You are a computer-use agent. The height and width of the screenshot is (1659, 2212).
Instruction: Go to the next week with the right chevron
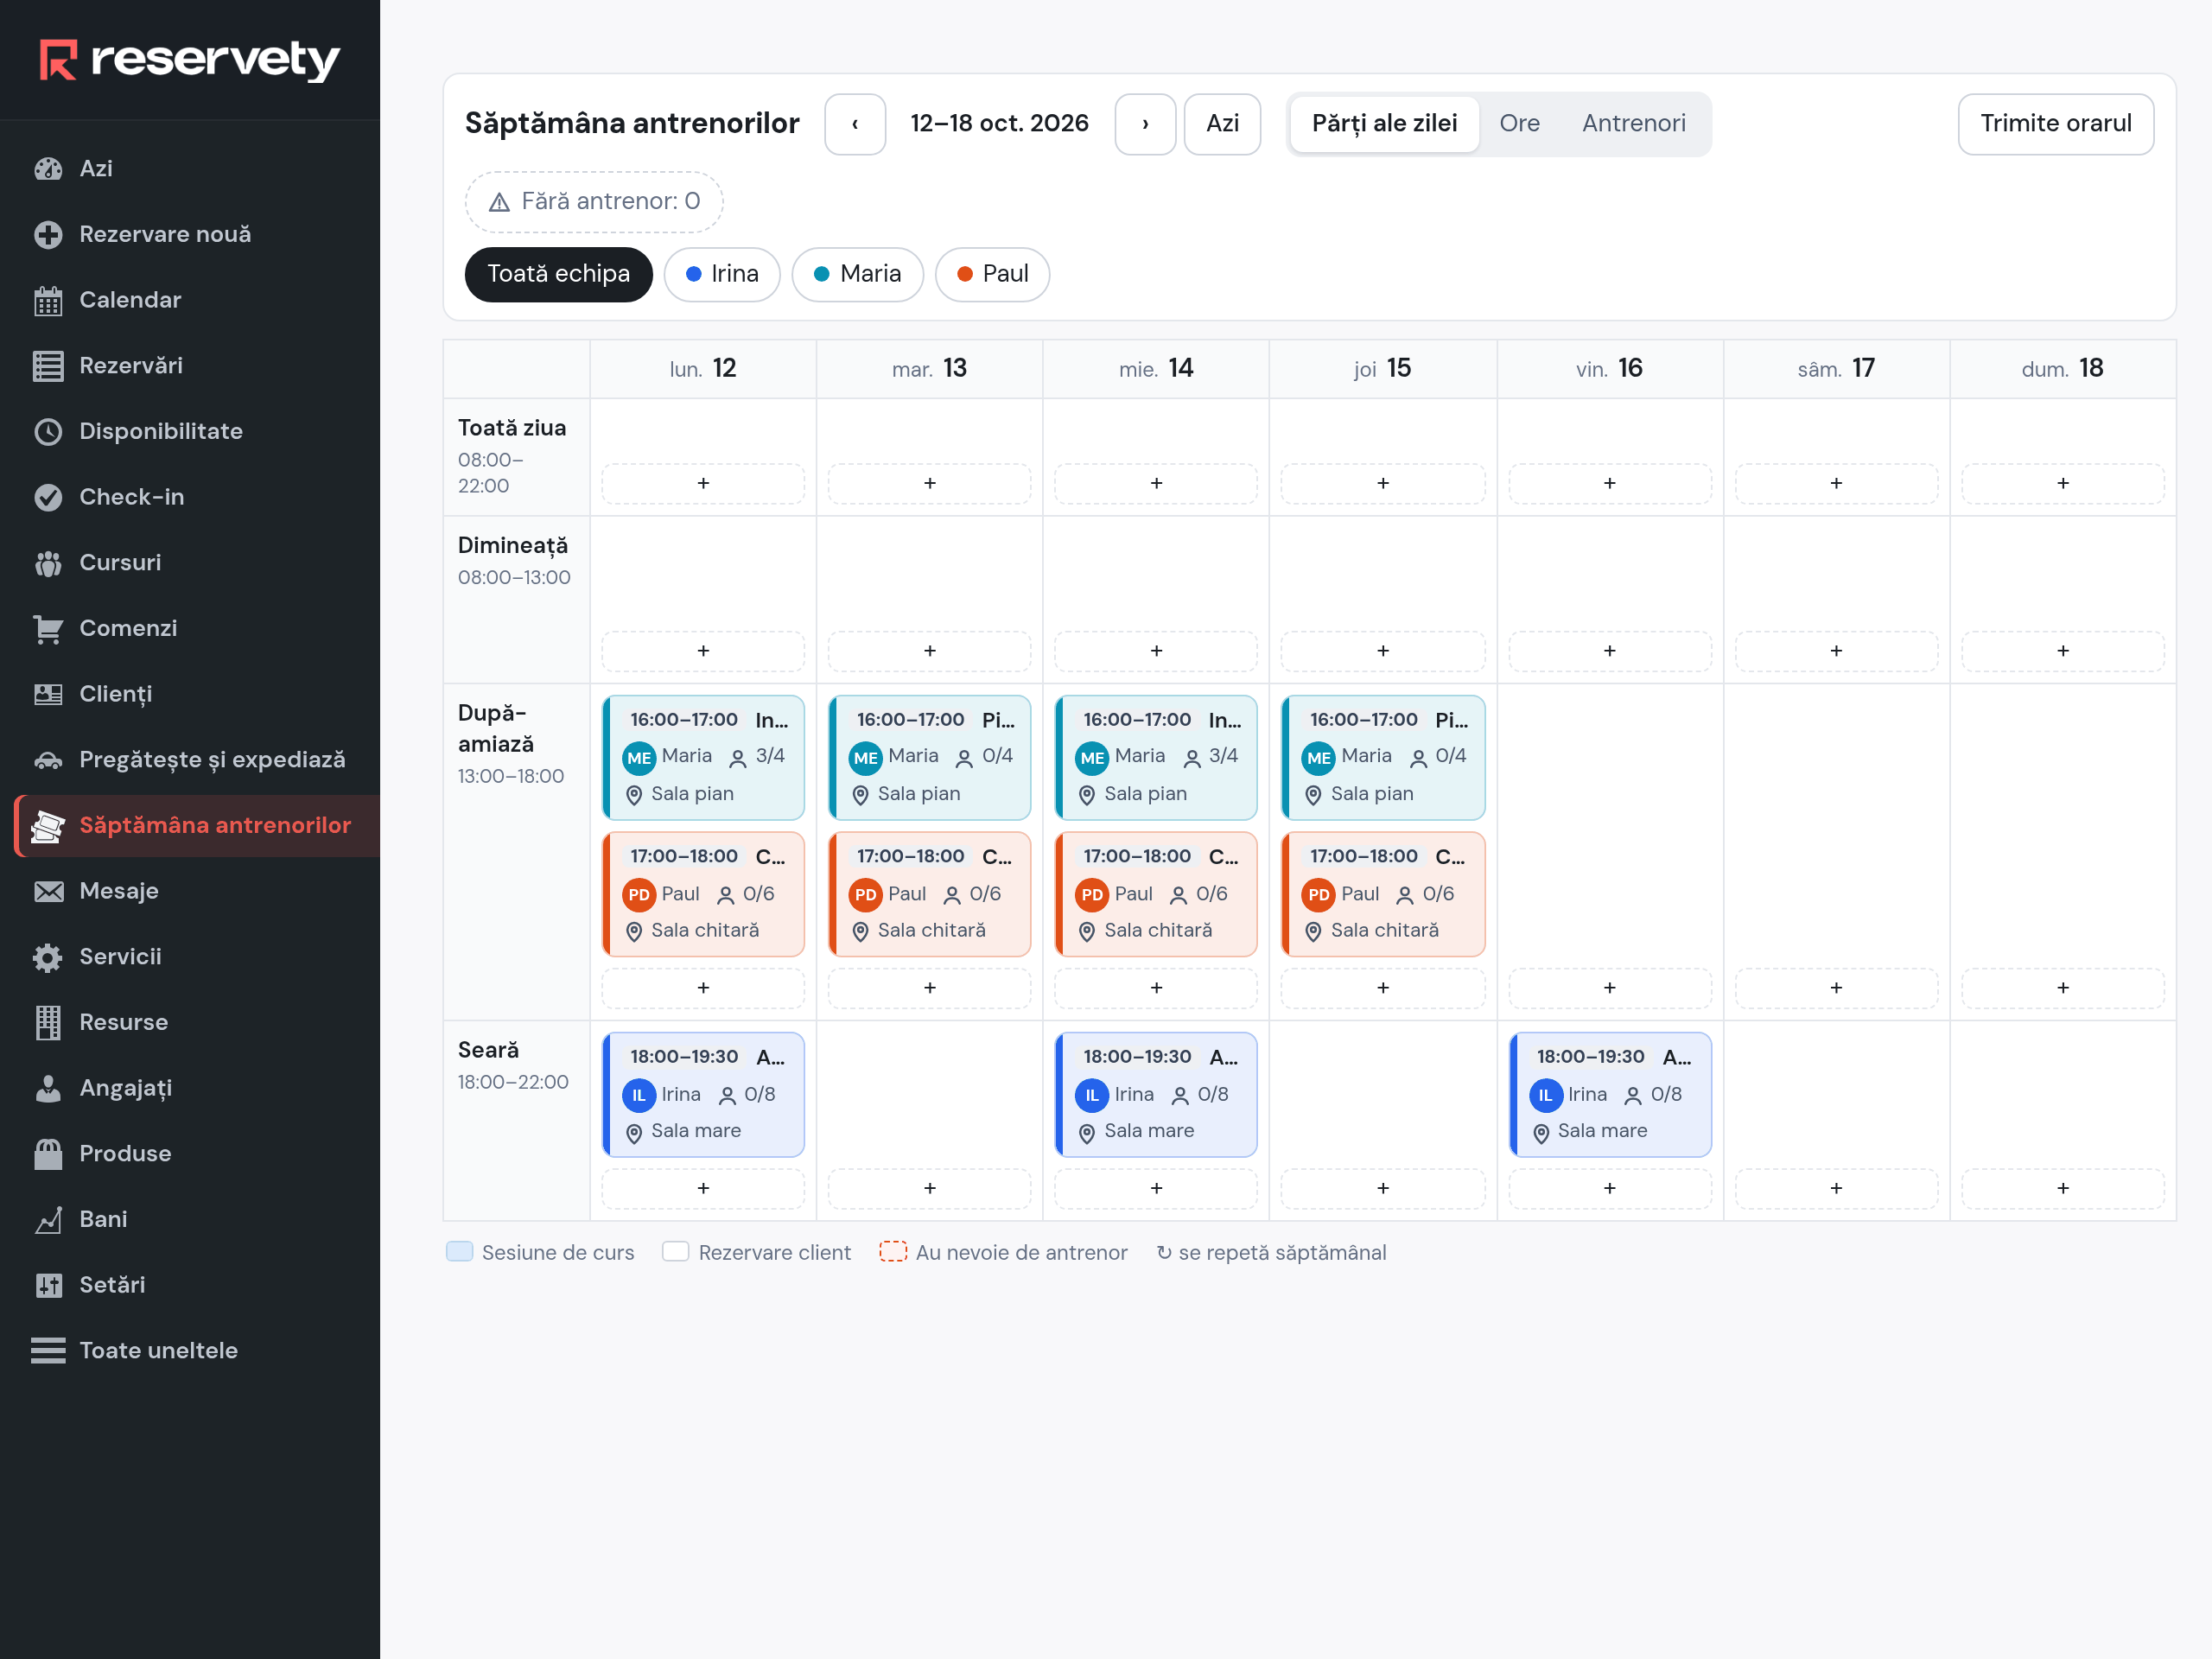(1145, 124)
